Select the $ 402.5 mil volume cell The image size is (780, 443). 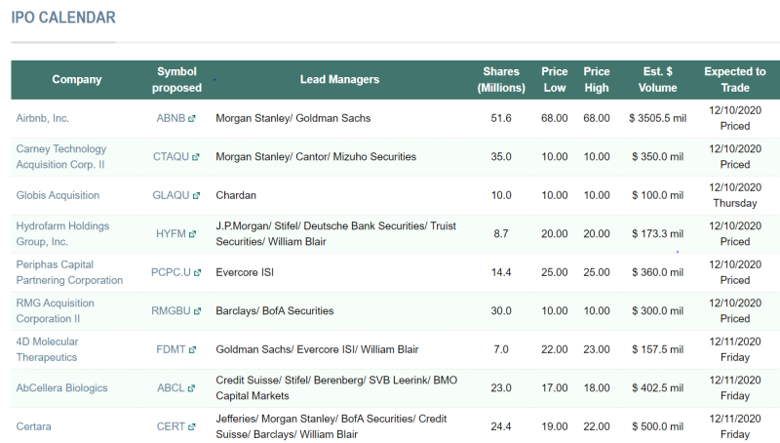tap(657, 388)
